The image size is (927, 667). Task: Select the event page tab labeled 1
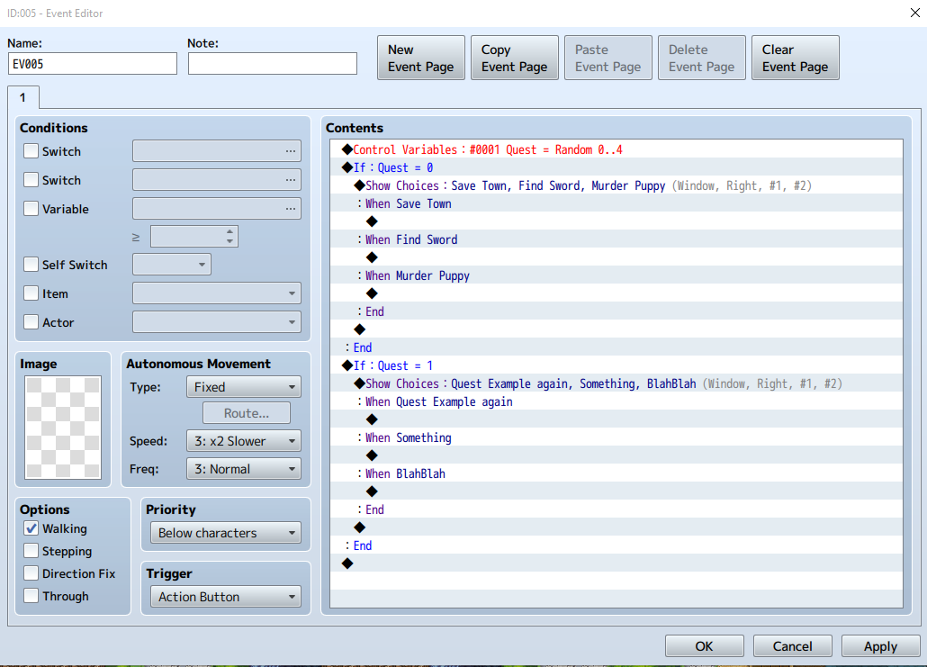point(22,97)
